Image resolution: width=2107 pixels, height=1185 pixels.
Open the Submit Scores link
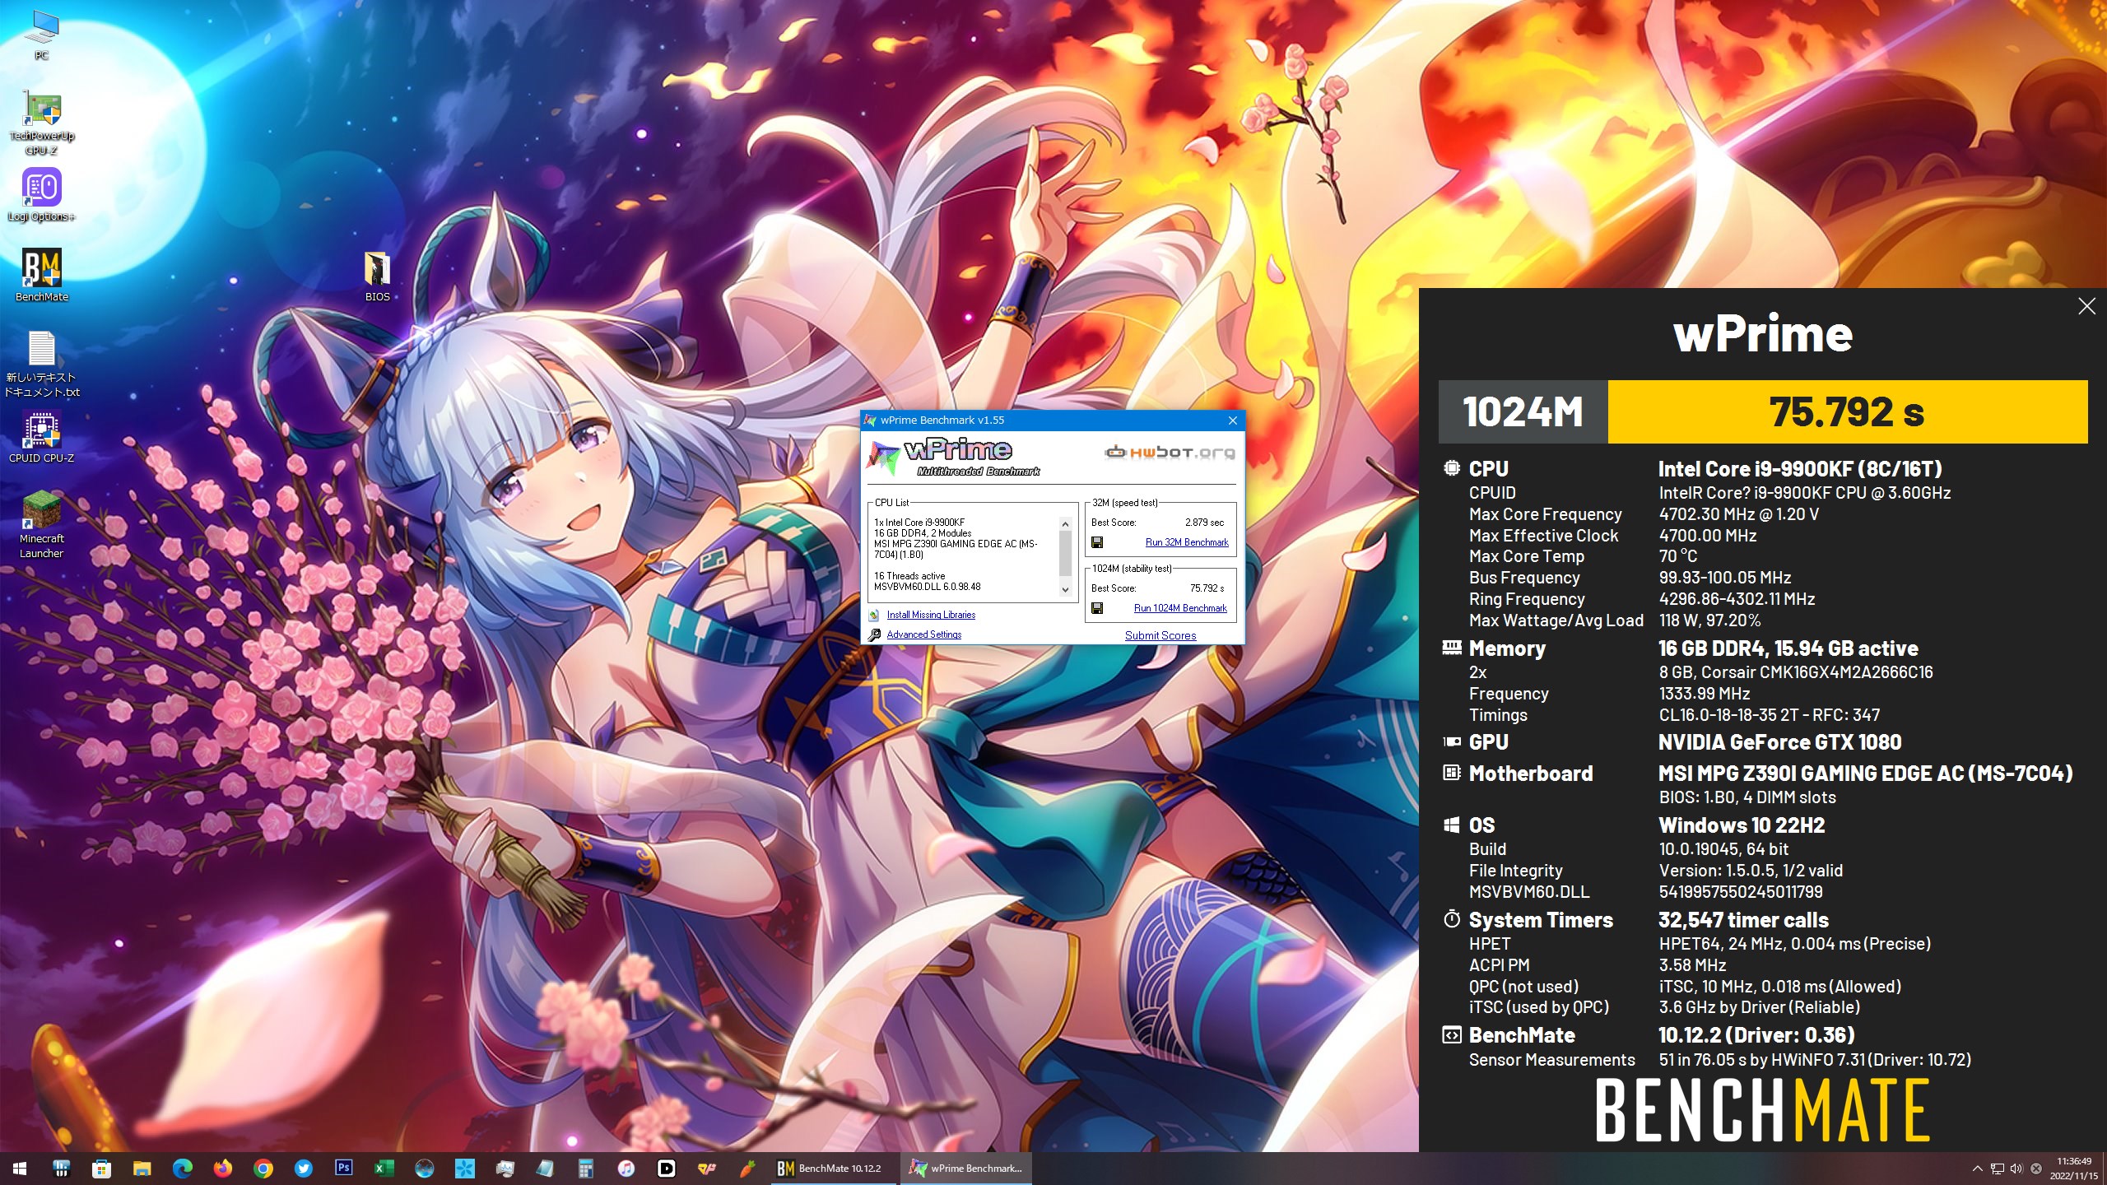tap(1160, 635)
